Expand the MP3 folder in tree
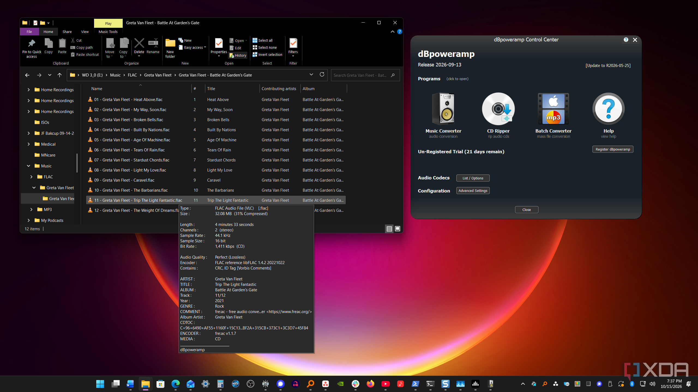Viewport: 698px width, 392px height. (31, 209)
